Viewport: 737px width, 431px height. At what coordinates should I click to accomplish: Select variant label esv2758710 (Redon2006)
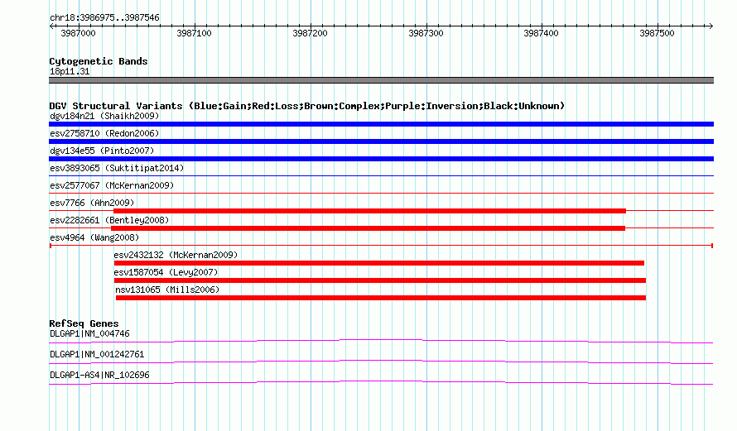[x=104, y=133]
